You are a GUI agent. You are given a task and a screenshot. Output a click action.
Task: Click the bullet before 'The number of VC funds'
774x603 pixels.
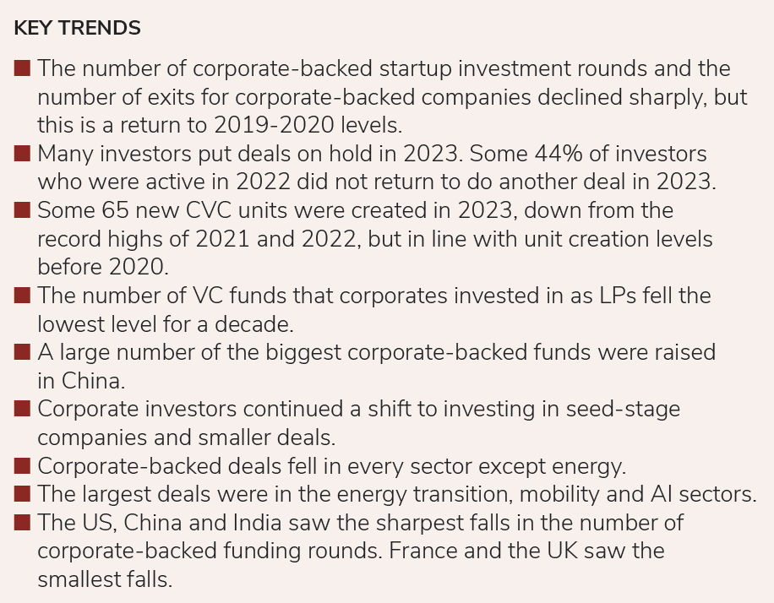23,296
